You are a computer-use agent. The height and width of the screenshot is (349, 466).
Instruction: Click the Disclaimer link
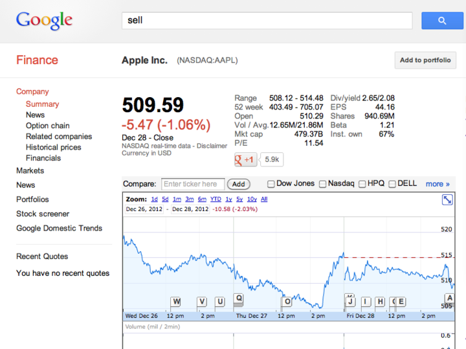click(212, 146)
